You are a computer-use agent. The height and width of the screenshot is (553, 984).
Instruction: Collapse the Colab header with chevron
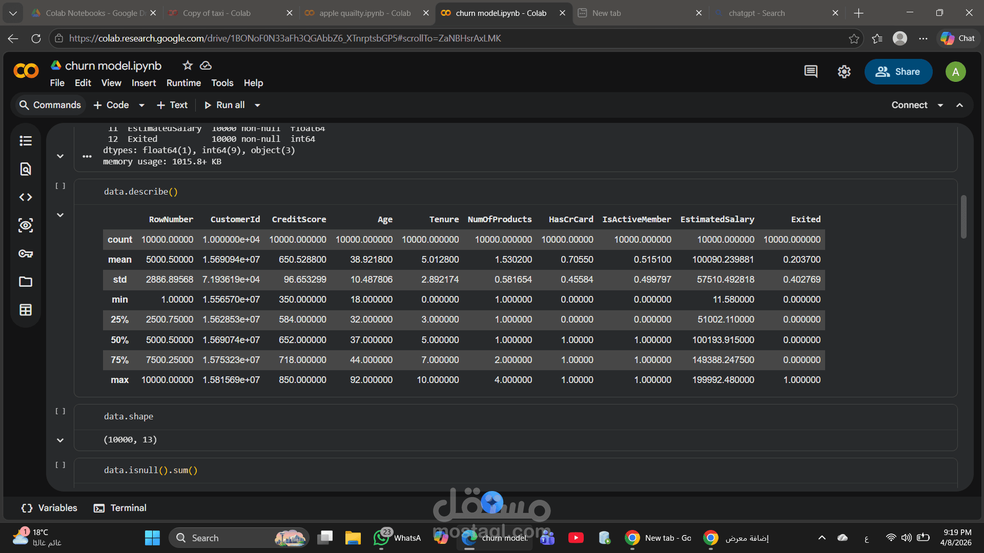[960, 105]
